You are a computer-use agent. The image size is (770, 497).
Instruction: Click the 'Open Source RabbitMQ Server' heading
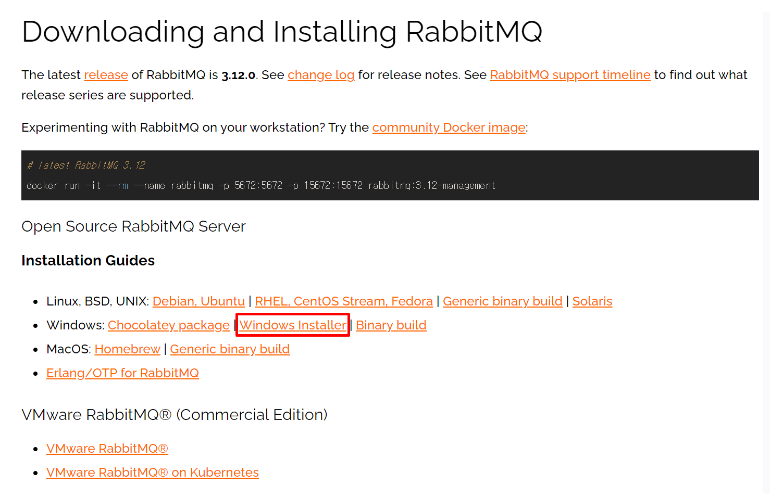pos(133,226)
